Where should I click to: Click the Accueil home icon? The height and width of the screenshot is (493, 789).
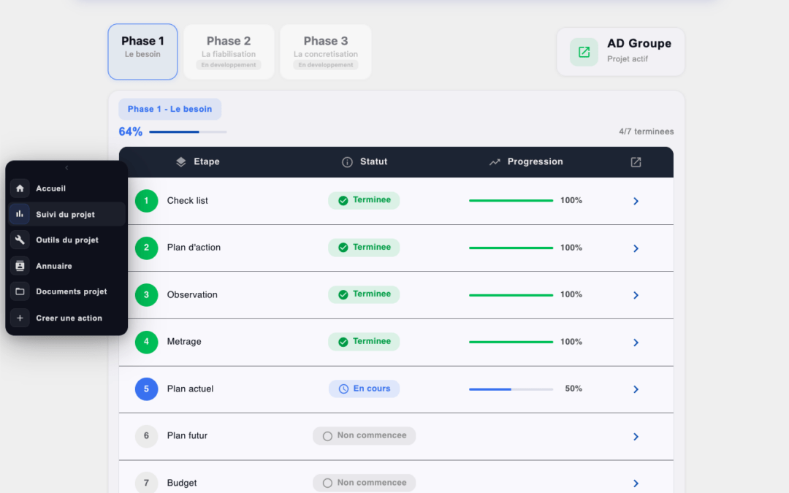20,188
